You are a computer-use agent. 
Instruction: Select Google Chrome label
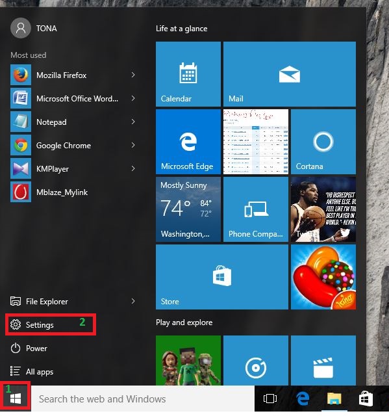[64, 146]
